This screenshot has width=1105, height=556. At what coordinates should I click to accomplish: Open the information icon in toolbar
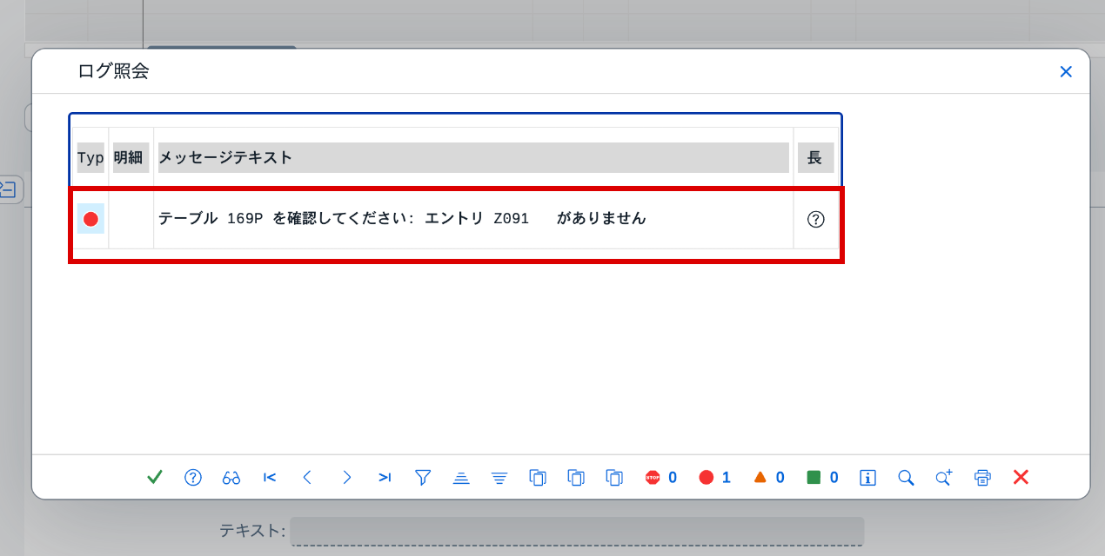click(x=867, y=477)
